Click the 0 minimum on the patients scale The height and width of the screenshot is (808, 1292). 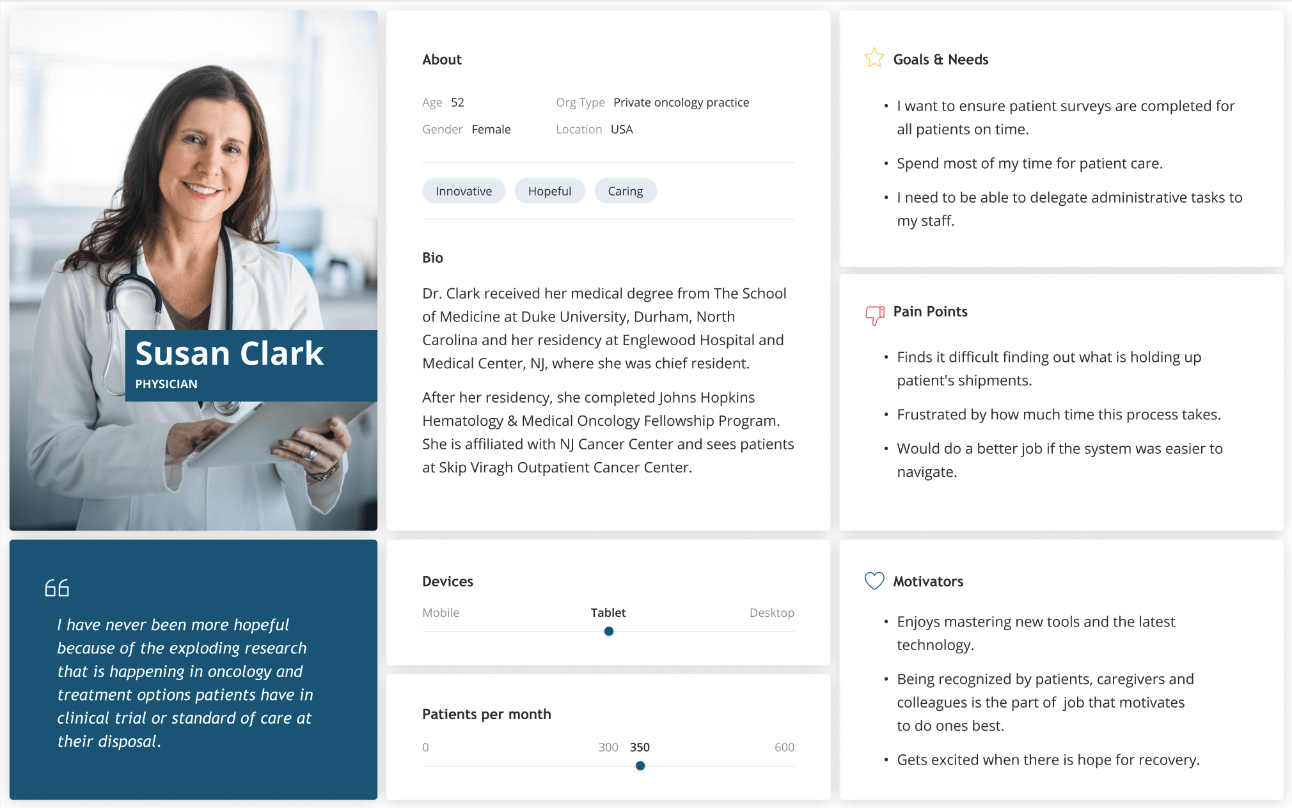(425, 747)
